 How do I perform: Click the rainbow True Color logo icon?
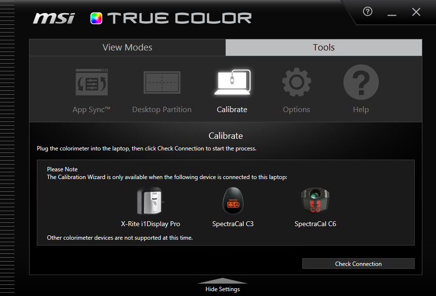[x=96, y=18]
